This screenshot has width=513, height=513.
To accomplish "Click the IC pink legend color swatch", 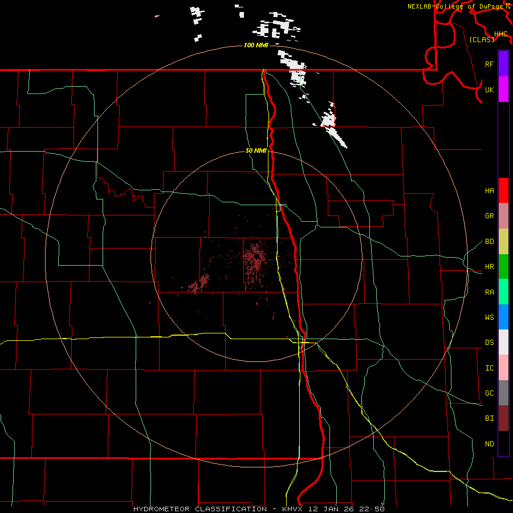I will (503, 368).
